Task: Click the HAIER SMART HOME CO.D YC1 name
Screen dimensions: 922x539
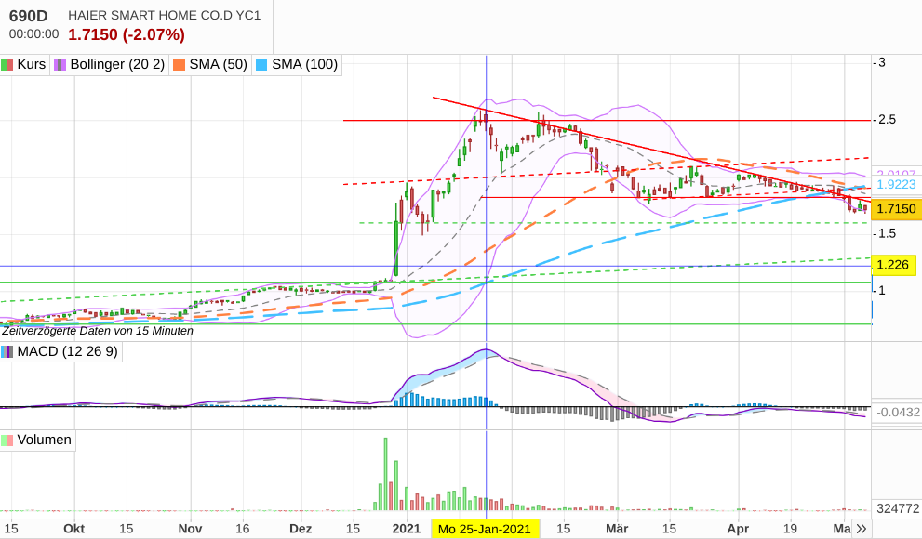Action: 164,15
